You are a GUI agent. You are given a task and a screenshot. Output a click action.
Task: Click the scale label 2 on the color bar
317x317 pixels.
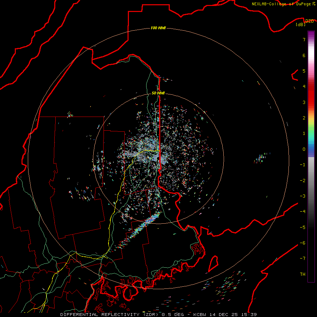click(x=304, y=118)
